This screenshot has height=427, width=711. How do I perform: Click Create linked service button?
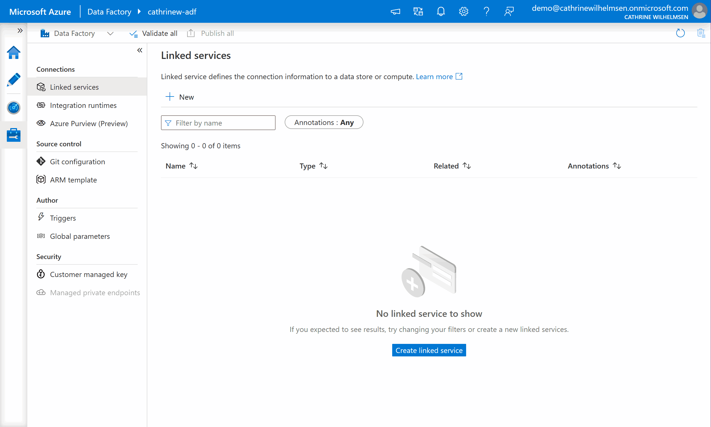coord(429,350)
